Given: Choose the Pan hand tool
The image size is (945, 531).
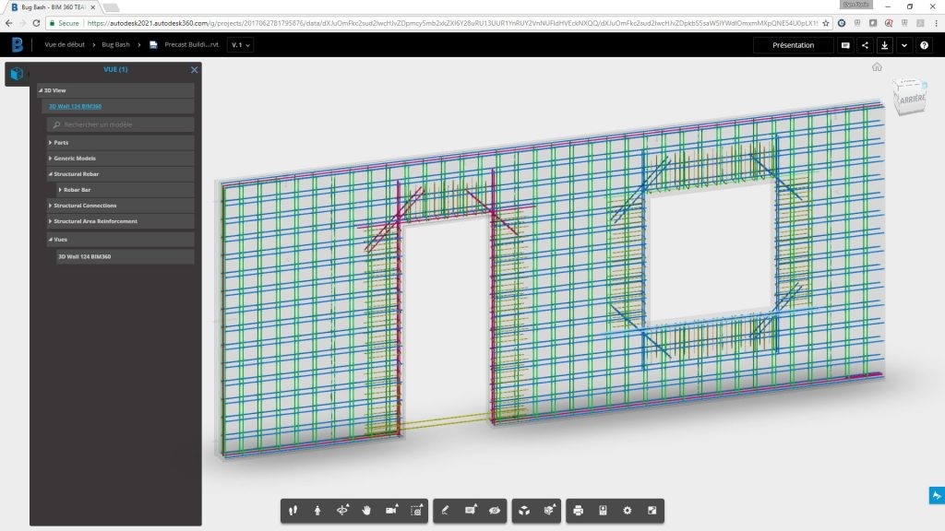Looking at the screenshot, I should (x=366, y=510).
